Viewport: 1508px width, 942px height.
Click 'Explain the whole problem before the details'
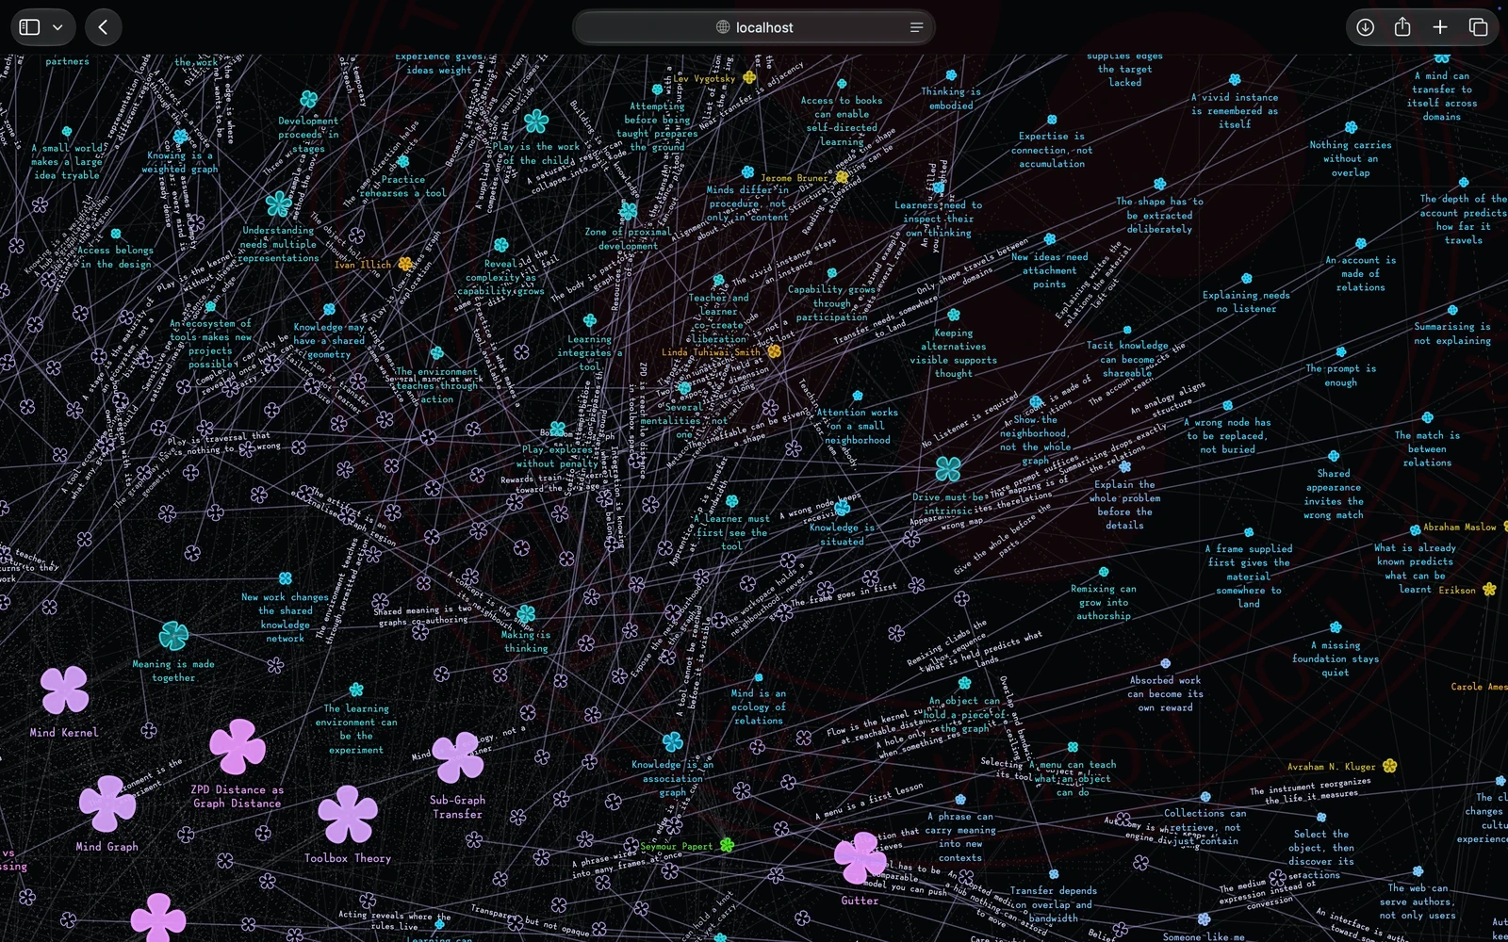(1124, 505)
